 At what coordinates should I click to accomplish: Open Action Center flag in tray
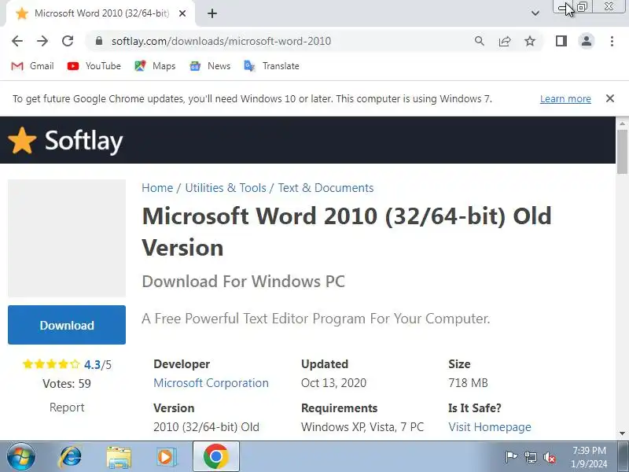511,457
